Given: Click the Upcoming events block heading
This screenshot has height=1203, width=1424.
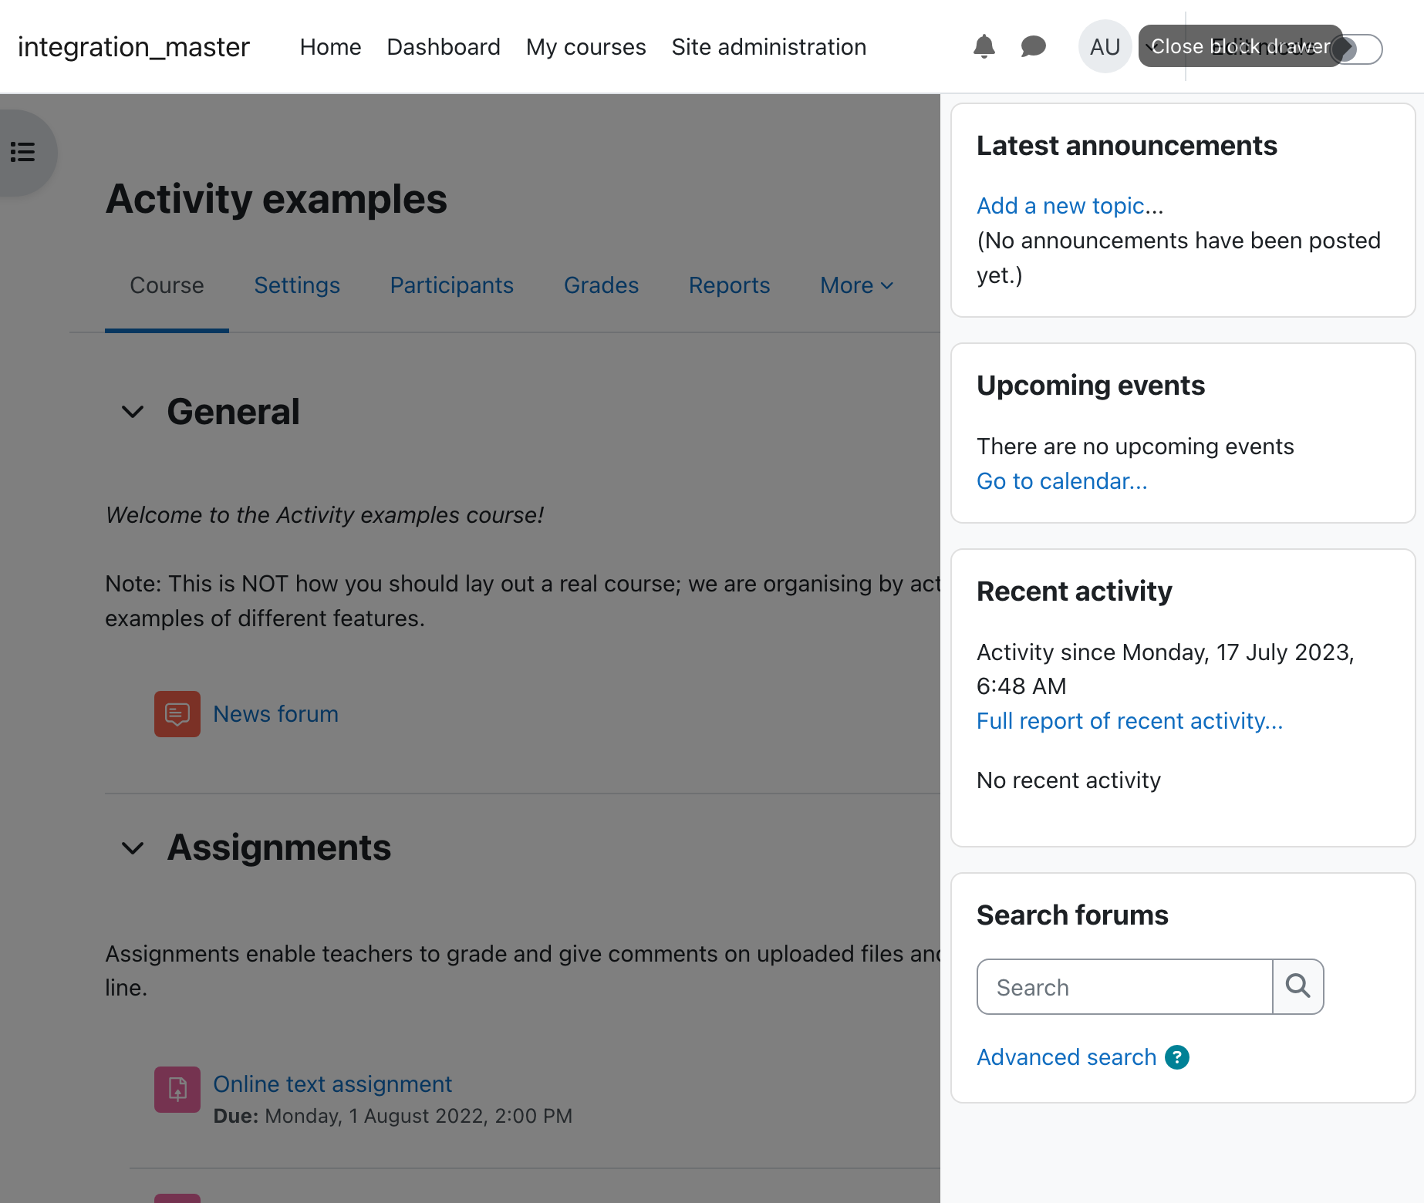Looking at the screenshot, I should [1090, 386].
